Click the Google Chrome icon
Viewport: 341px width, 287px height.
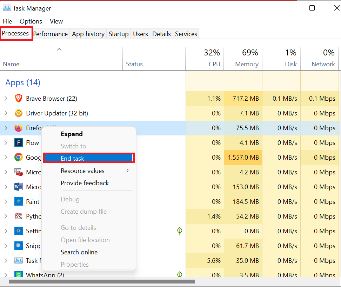19,158
